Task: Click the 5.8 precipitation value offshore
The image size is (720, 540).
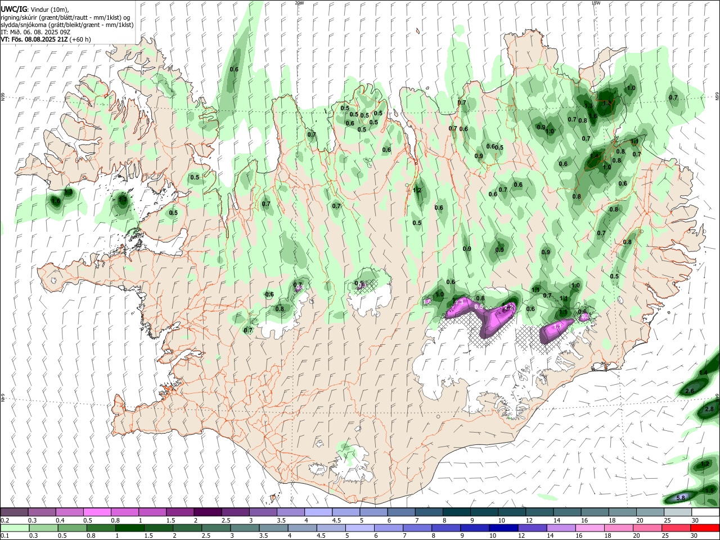Action: pyautogui.click(x=680, y=498)
